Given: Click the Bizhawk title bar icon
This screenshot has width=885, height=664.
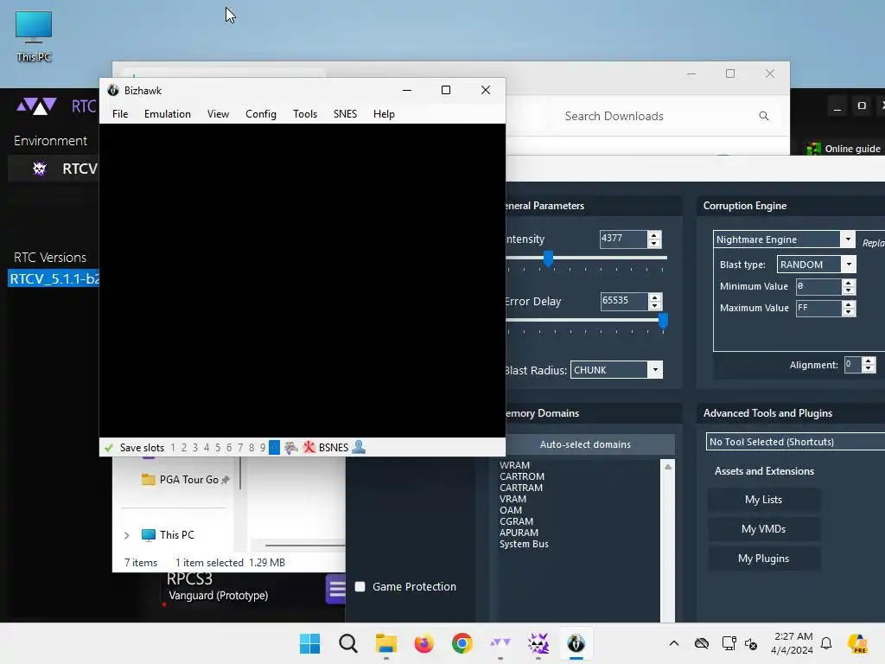Looking at the screenshot, I should (113, 90).
